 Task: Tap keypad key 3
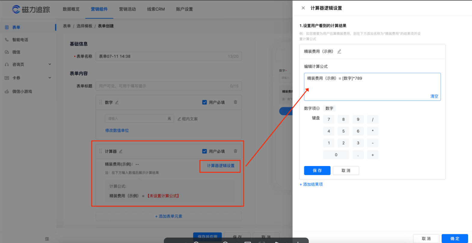358,143
